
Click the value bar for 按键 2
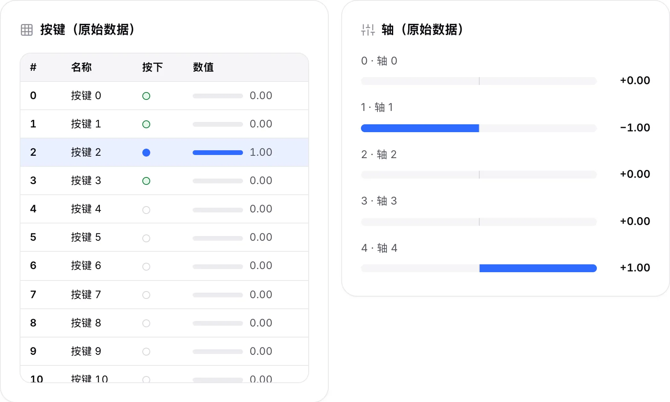click(218, 153)
